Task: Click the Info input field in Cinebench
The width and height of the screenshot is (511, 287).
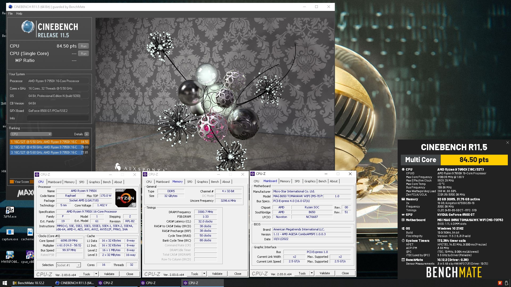Action: tap(58, 118)
